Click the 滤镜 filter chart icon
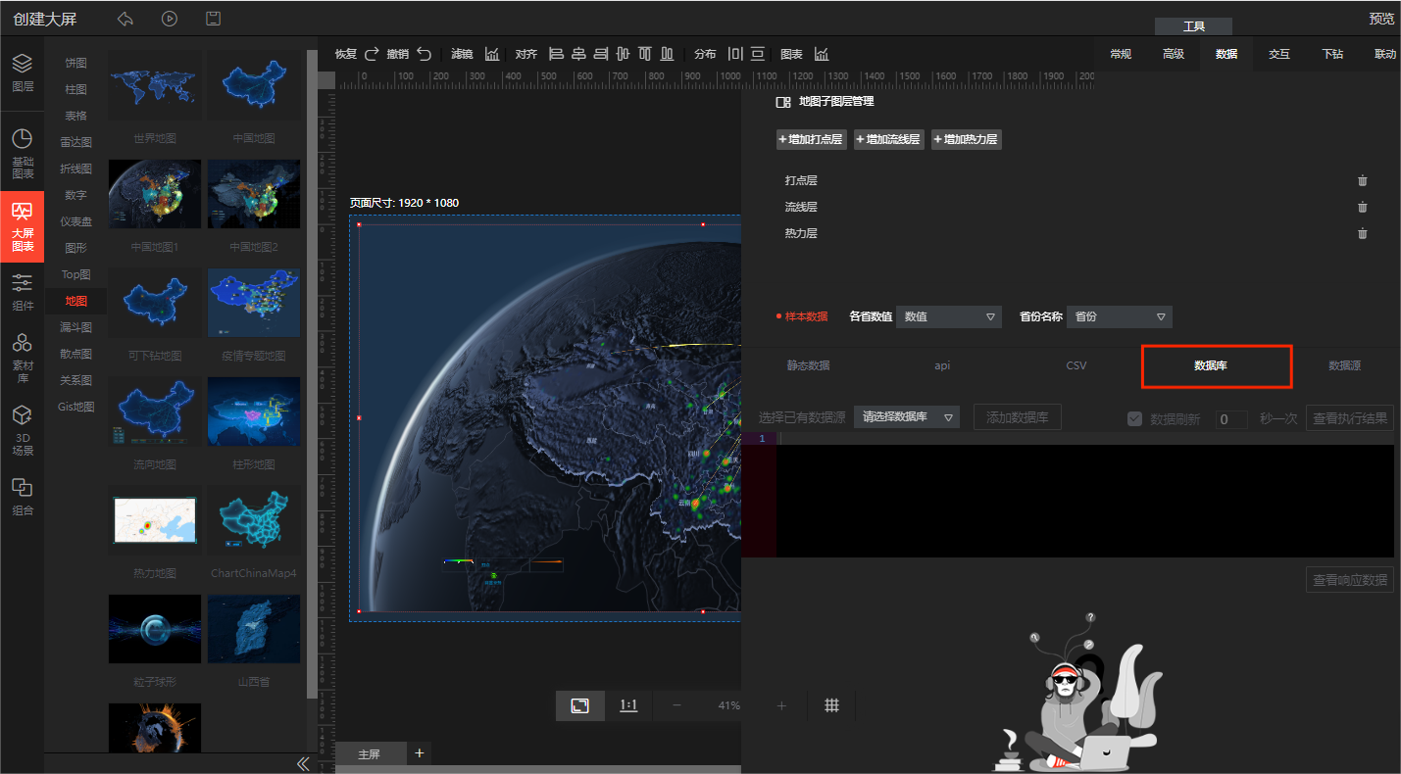This screenshot has width=1401, height=774. (x=492, y=54)
